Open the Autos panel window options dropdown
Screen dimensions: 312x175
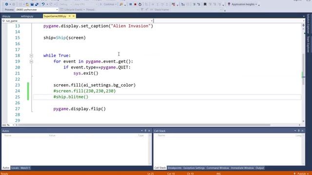[142, 131]
